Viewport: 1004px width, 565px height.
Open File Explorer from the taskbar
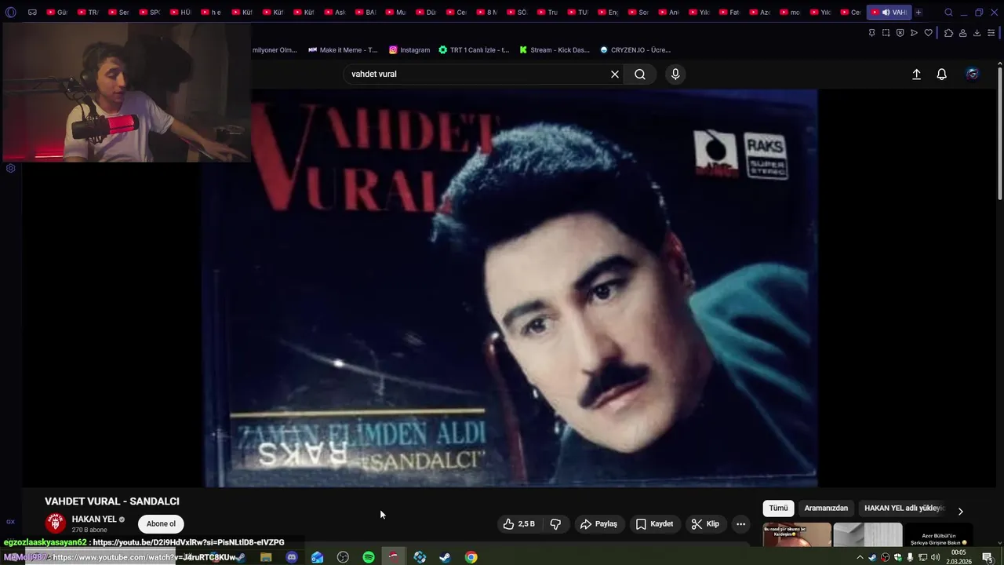[266, 557]
